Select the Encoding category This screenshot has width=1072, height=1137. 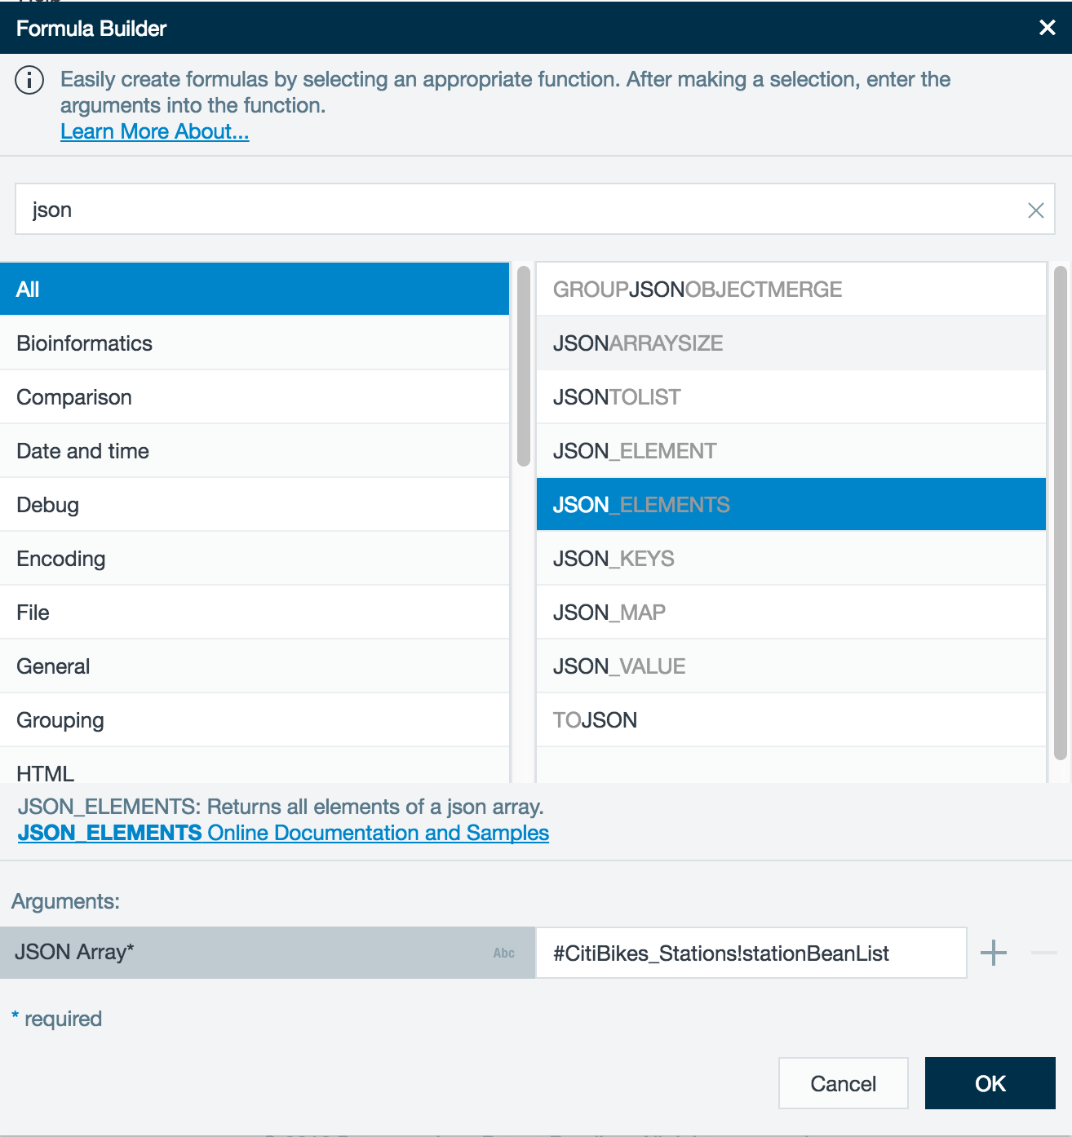pos(255,559)
